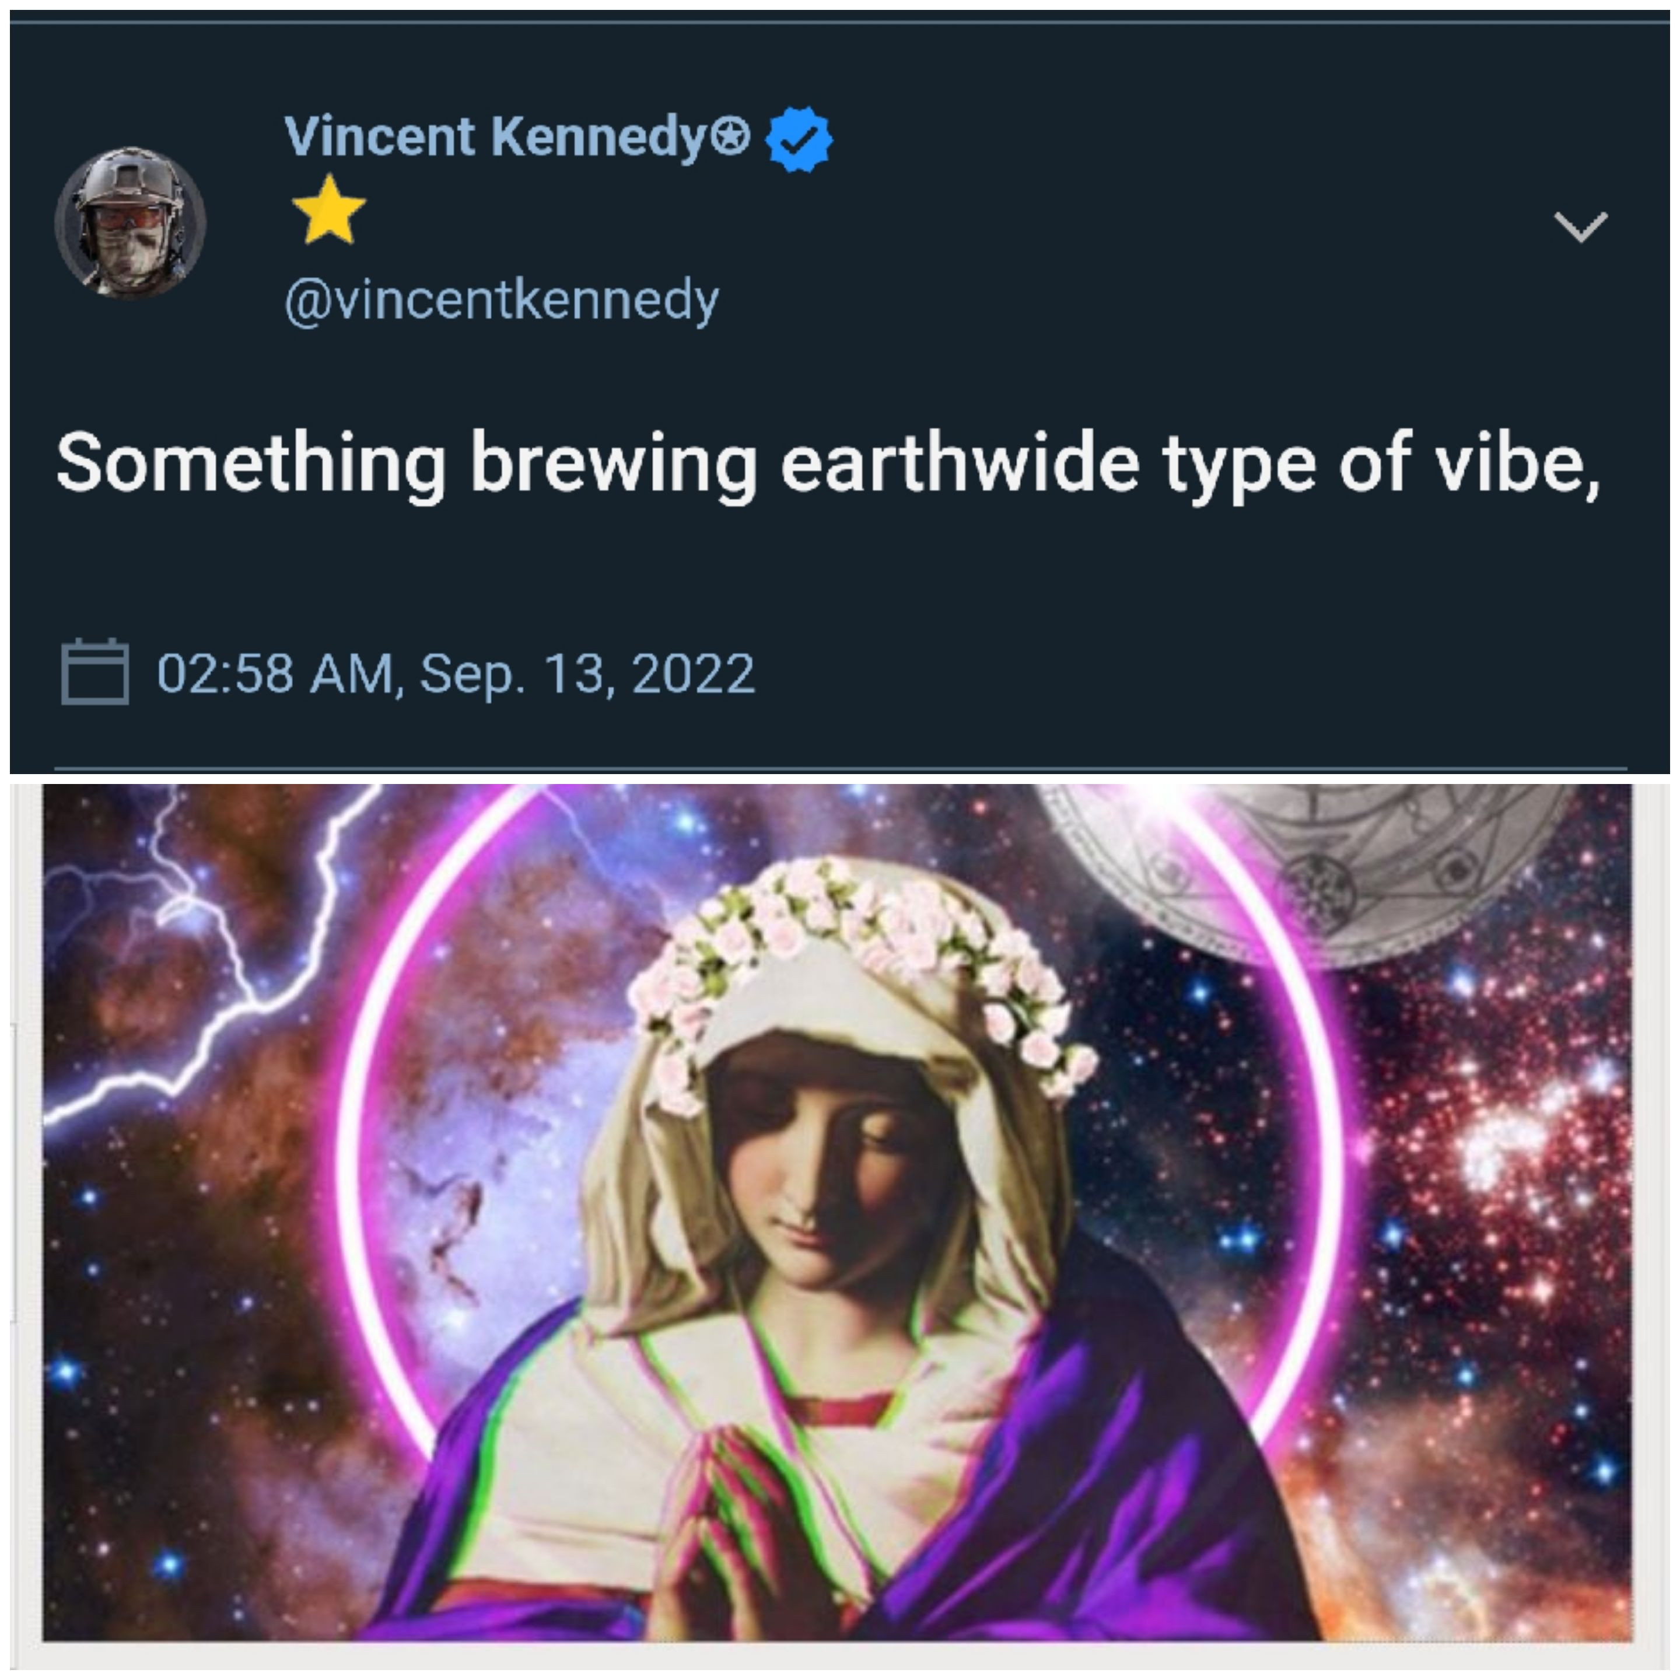Click the soldier helmet profile avatar

(x=131, y=223)
